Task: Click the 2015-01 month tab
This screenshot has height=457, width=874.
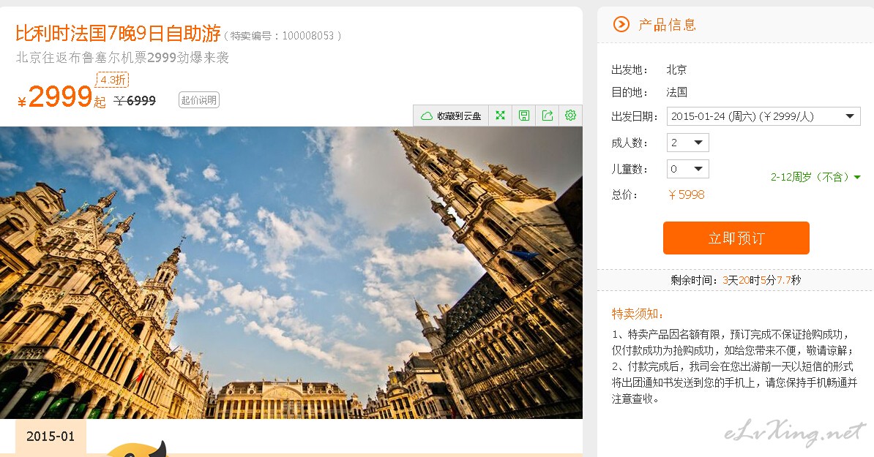Action: (51, 437)
